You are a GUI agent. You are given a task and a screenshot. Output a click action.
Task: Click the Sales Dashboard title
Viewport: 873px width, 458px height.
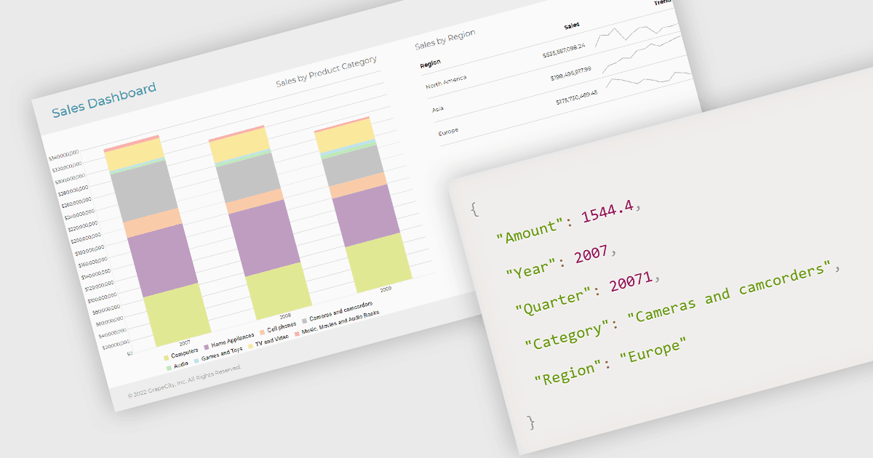click(104, 100)
